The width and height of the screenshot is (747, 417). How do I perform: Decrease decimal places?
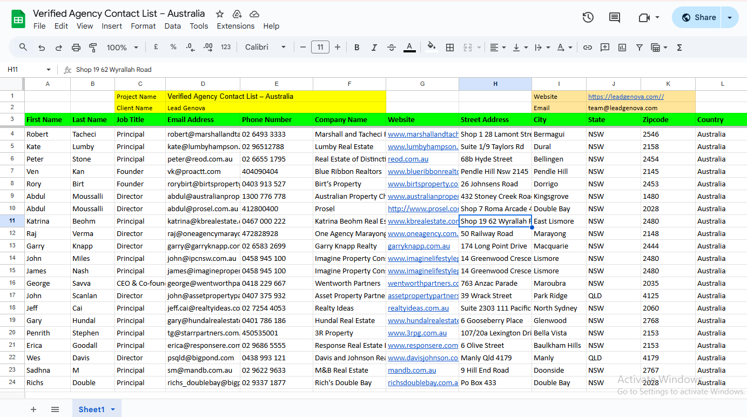190,48
